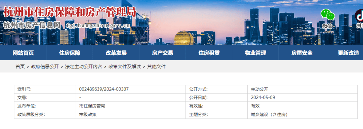Image resolution: width=363 pixels, height=129 pixels.
Task: Select the date 2024-05-09
Action: click(x=263, y=98)
